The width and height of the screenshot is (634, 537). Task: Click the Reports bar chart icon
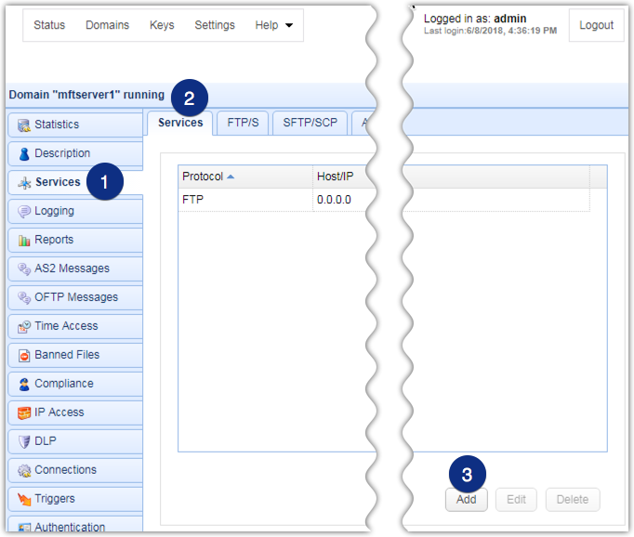24,240
